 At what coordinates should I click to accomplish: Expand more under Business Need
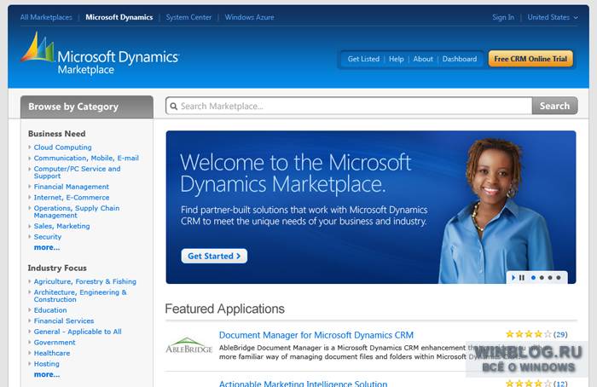(x=47, y=247)
